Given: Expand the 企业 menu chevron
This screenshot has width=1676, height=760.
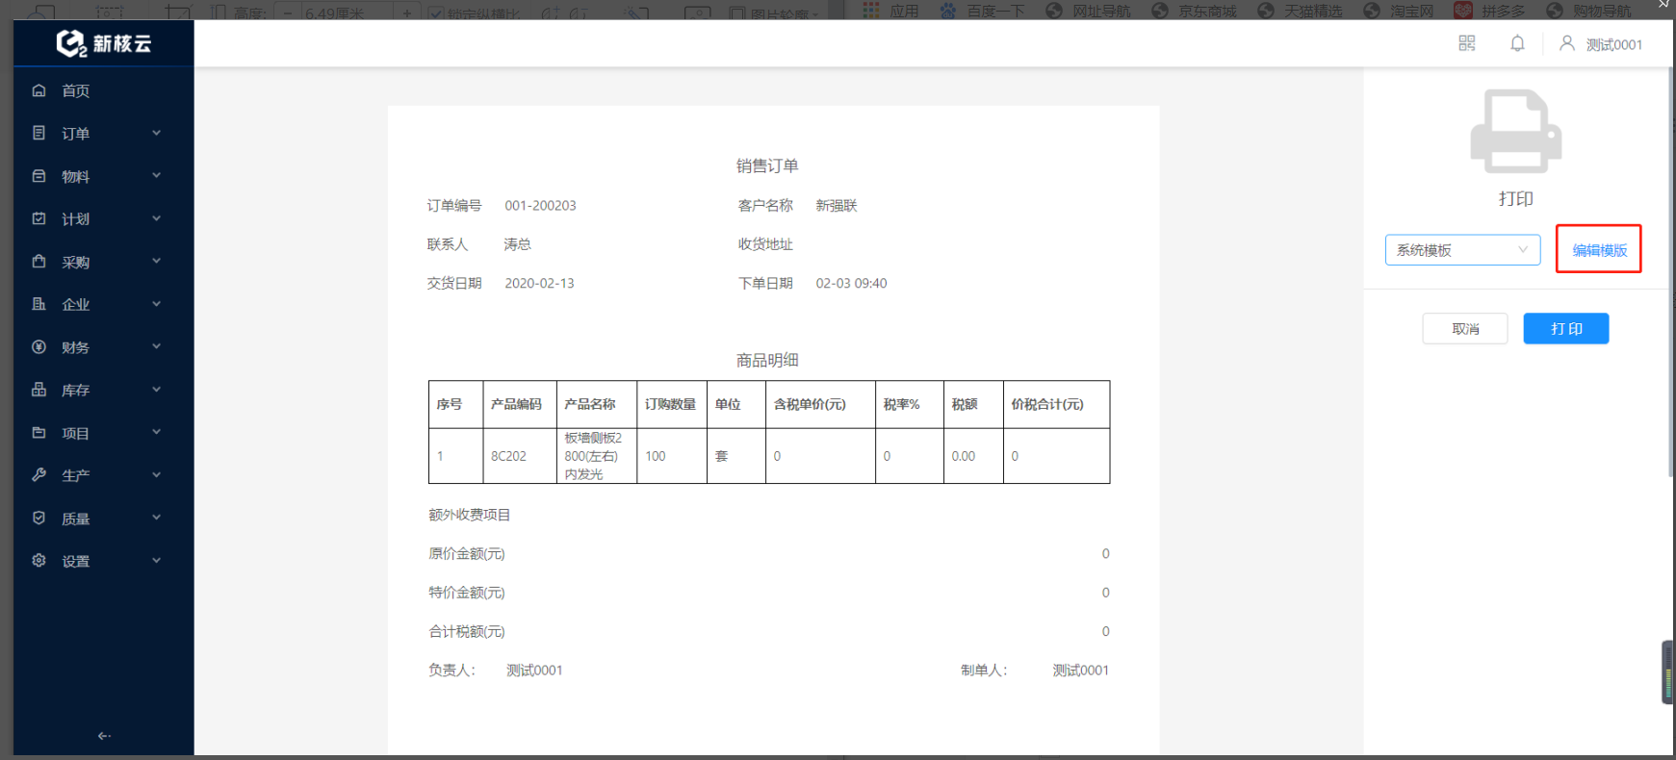Looking at the screenshot, I should tap(156, 304).
